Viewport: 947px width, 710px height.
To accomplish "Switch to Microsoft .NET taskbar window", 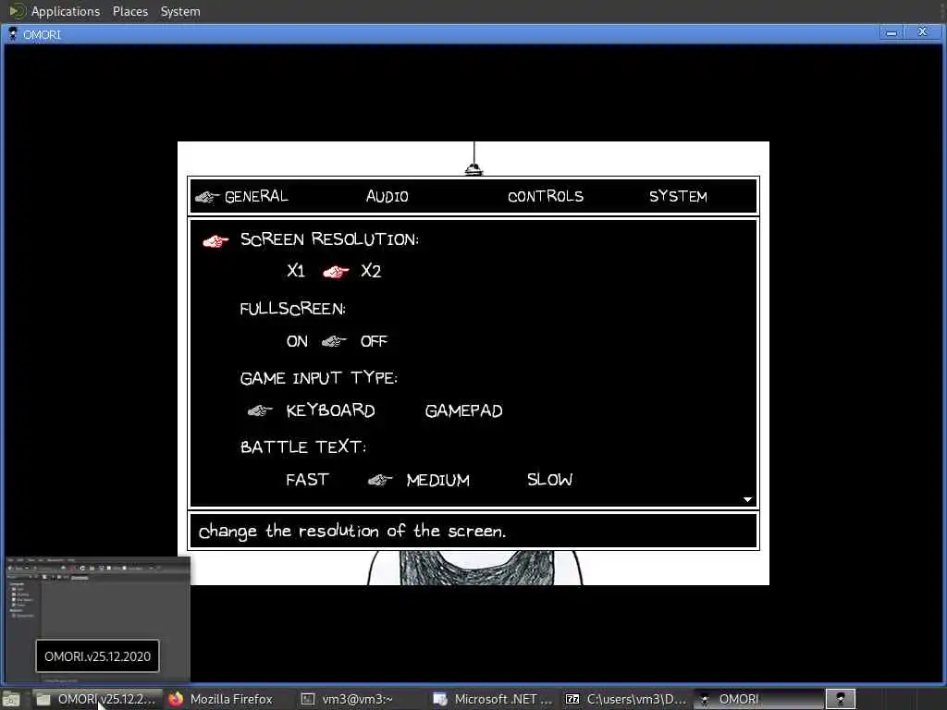I will pos(493,699).
